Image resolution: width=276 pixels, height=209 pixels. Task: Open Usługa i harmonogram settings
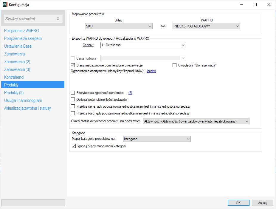click(23, 100)
